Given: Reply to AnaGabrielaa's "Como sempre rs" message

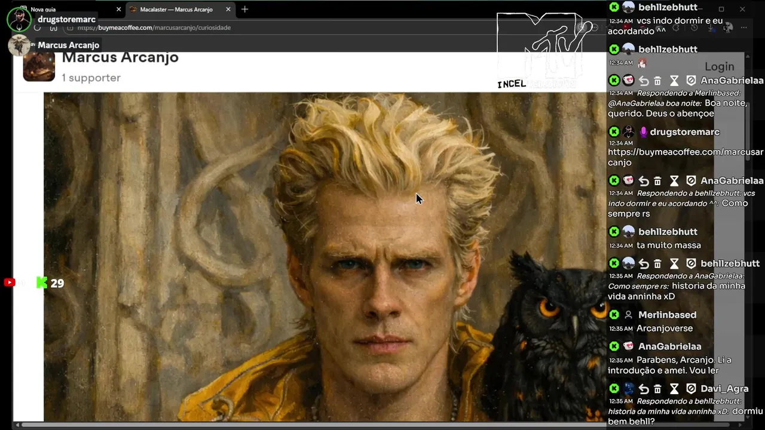Looking at the screenshot, I should 644,181.
